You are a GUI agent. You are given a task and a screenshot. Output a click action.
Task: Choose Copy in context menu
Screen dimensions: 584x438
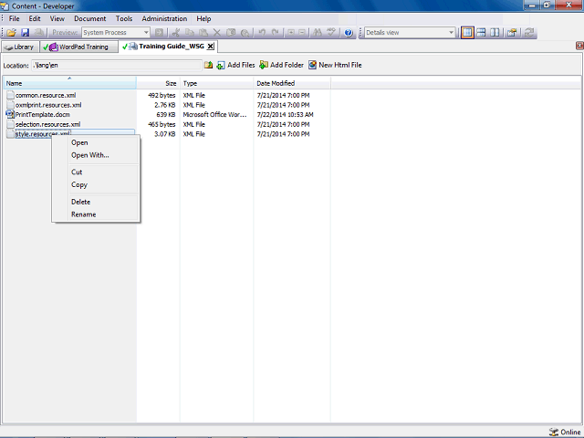[x=79, y=184]
